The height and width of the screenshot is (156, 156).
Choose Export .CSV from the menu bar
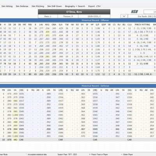point(94,6)
